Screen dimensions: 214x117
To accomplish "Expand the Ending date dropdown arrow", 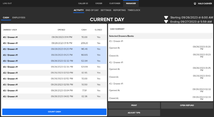I will [x=166, y=22].
